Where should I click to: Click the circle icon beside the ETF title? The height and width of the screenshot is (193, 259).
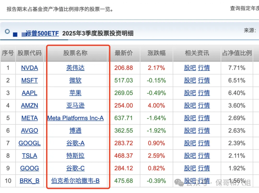click(x=7, y=31)
